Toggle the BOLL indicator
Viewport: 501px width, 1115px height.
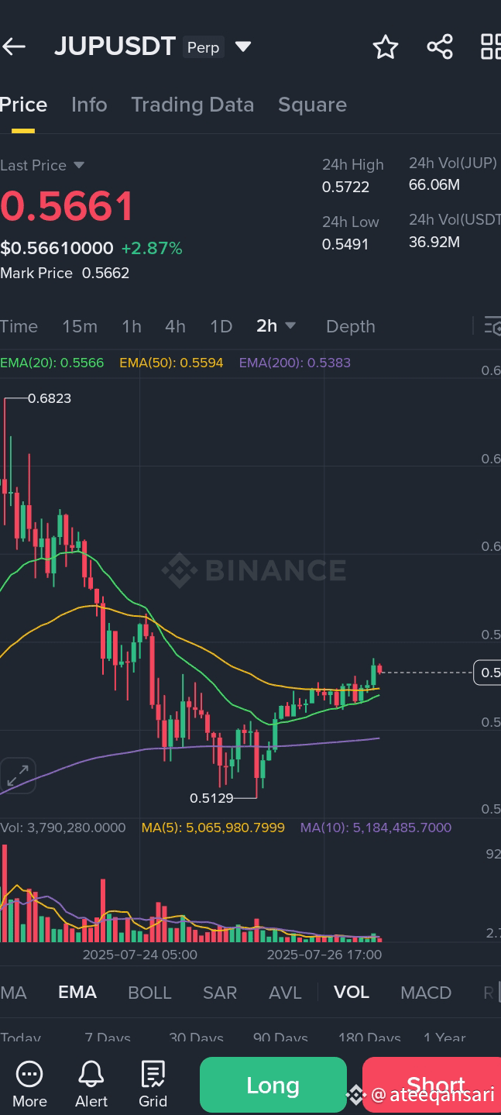tap(149, 993)
